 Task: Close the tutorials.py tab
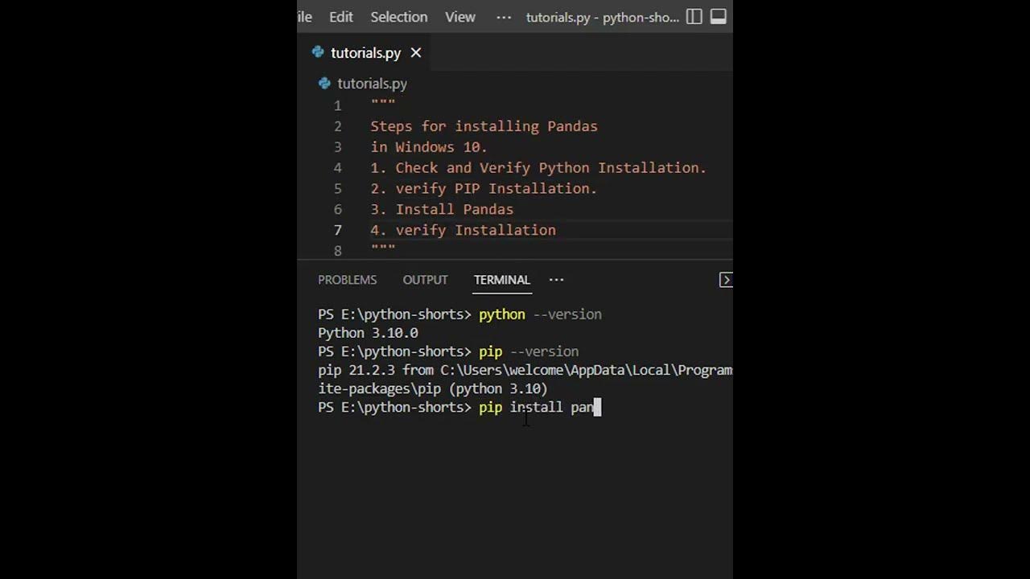coord(416,52)
